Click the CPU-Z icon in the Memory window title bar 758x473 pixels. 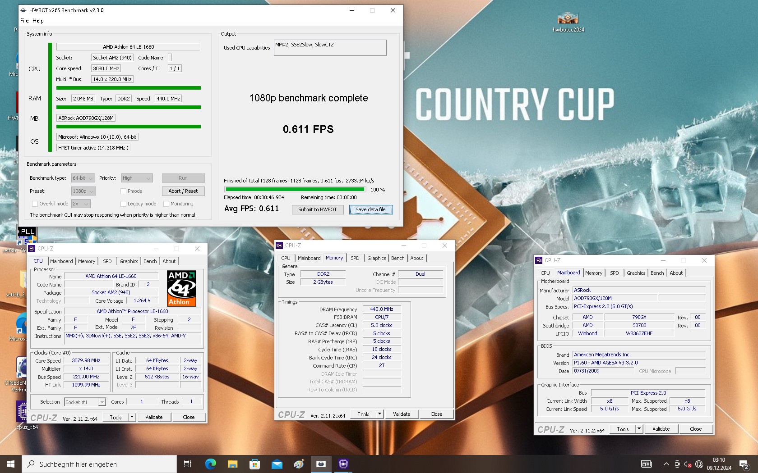[279, 246]
